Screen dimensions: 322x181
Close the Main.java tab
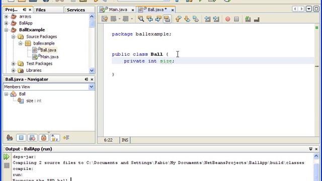(x=133, y=10)
